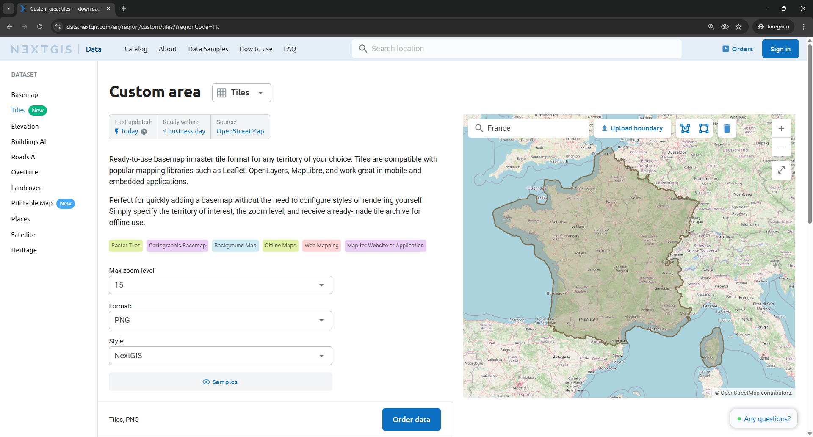Viewport: 813px width, 437px height.
Task: Click the FAQ navigation item
Action: [290, 49]
